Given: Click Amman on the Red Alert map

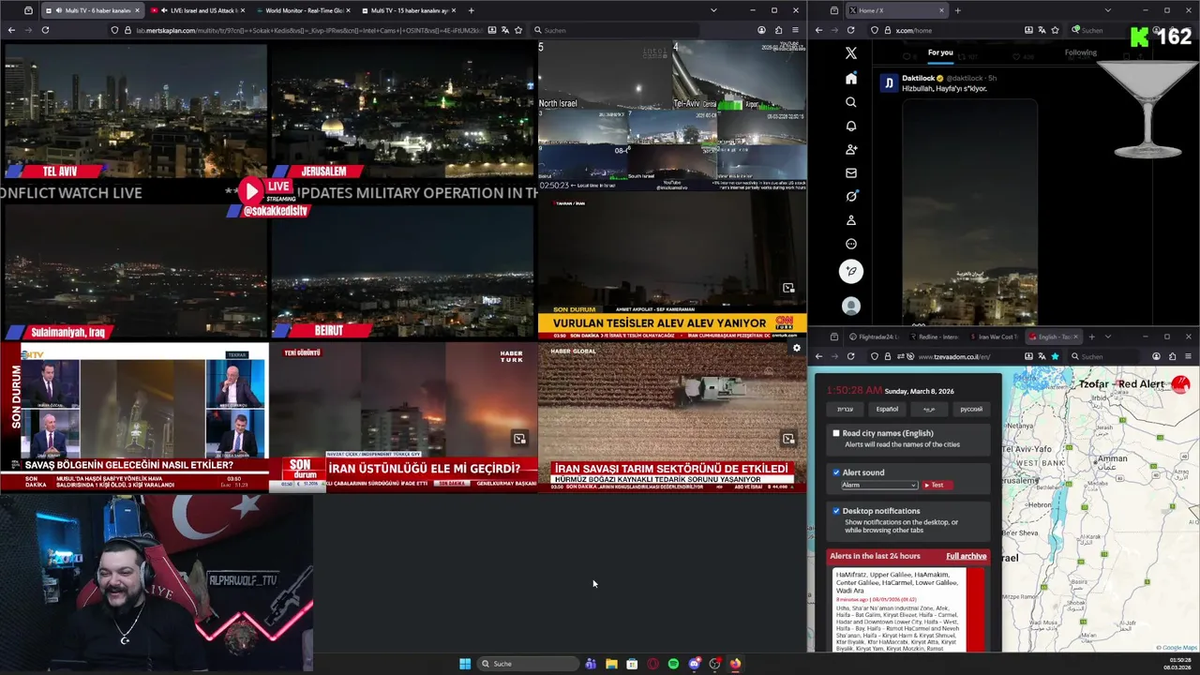Looking at the screenshot, I should [1111, 459].
